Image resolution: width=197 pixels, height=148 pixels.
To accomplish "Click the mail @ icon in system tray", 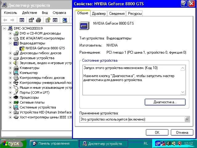I will 158,143.
